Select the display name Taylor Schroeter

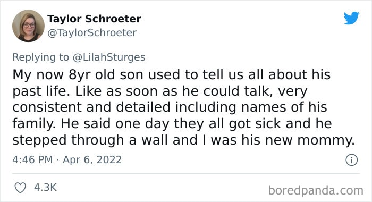click(x=94, y=19)
